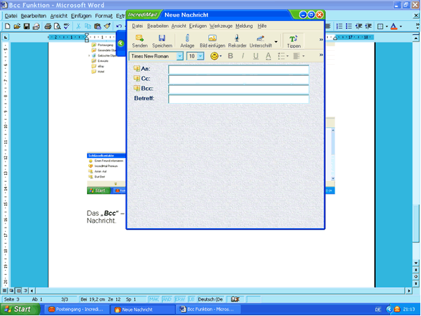Apply bulleted list in Word toolbar

tap(349, 26)
